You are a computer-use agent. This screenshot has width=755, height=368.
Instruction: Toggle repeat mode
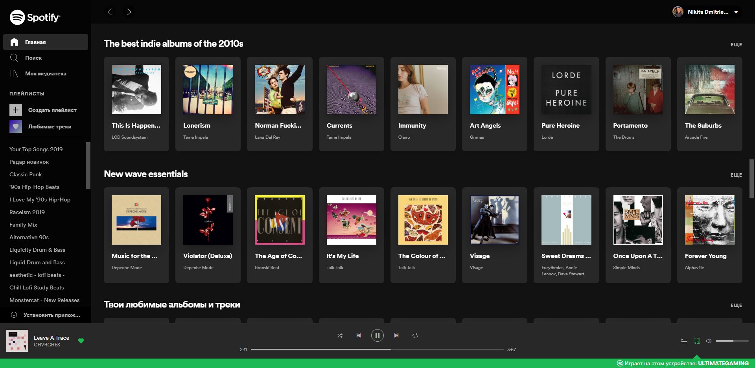tap(415, 335)
